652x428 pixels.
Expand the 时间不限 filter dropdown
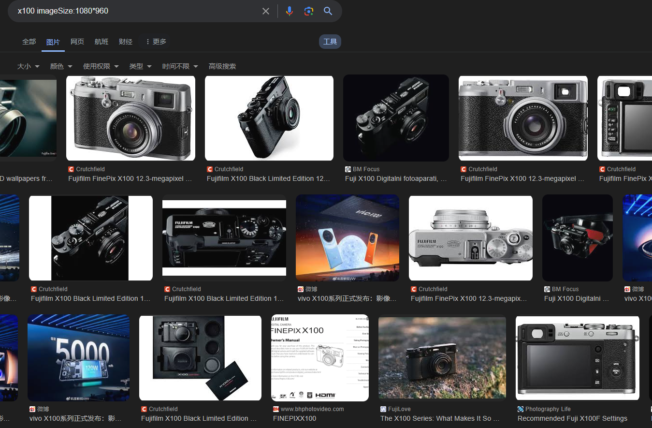(x=180, y=66)
